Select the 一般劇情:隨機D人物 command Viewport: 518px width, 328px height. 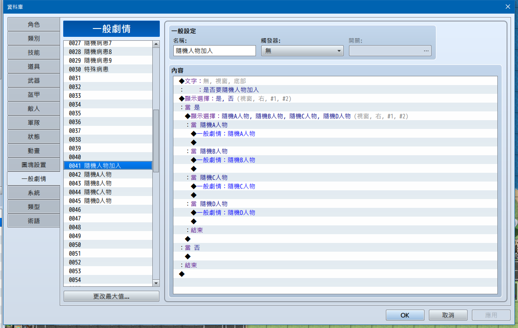click(335, 213)
